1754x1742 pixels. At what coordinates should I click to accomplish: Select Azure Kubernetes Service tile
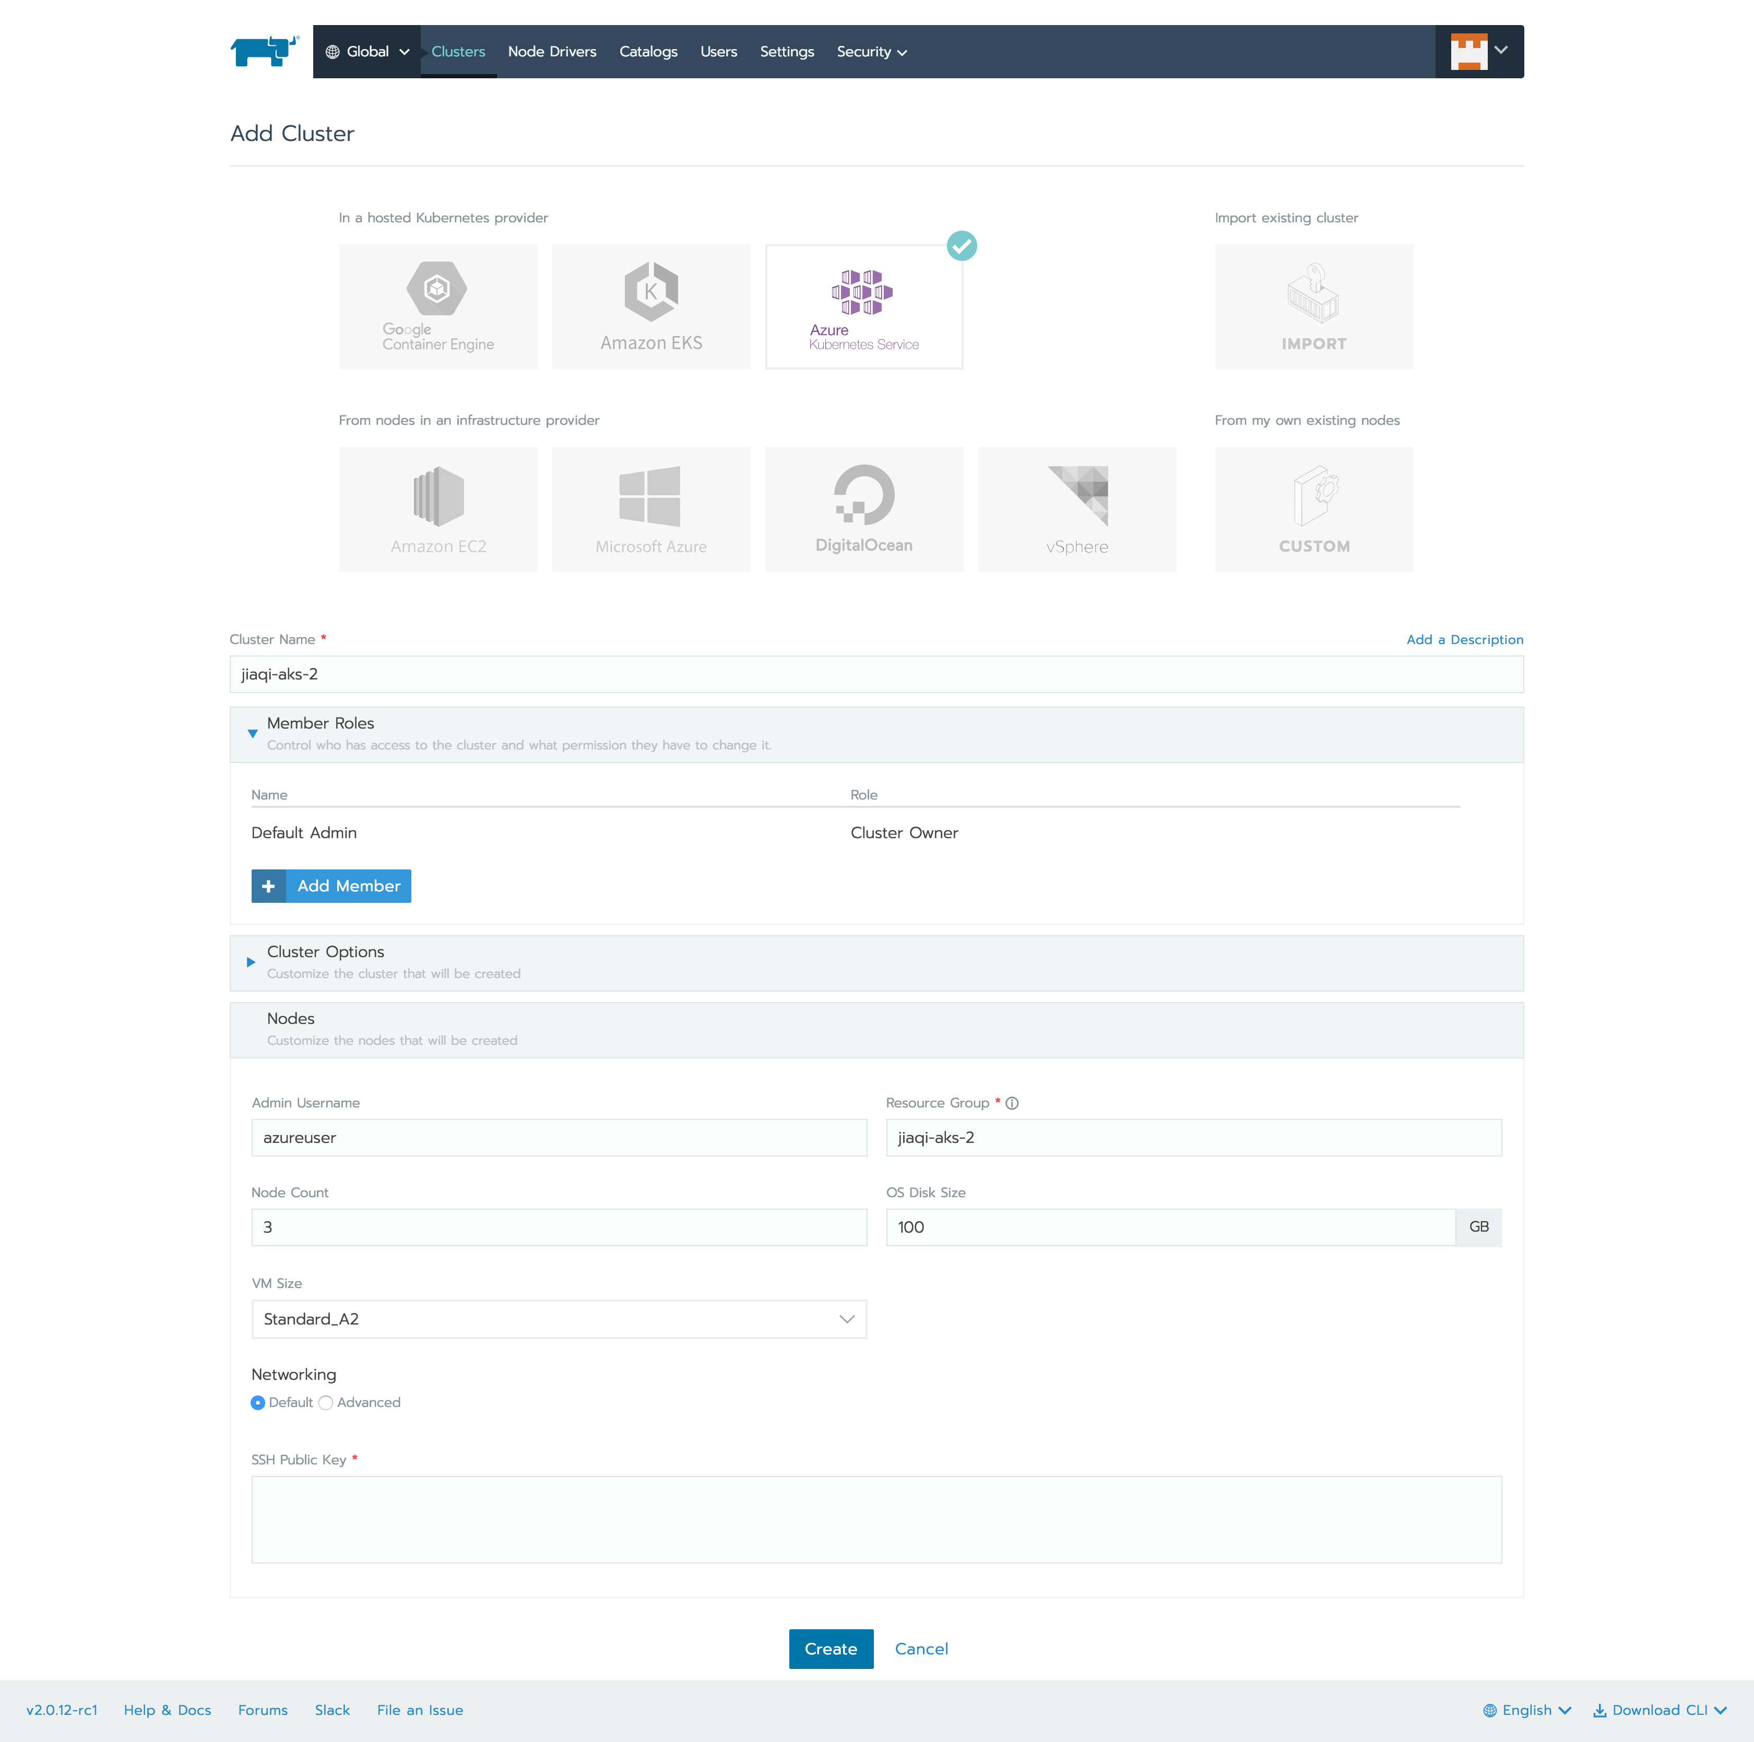(x=863, y=307)
